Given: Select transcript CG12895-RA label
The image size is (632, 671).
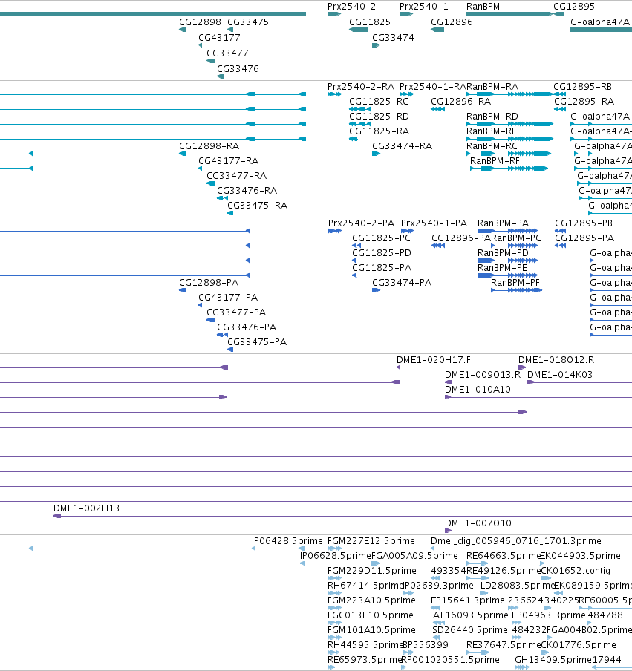Looking at the screenshot, I should 584,102.
